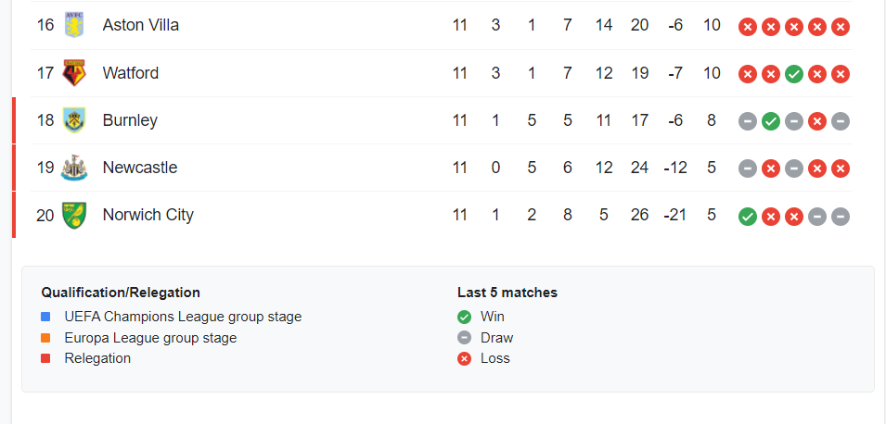Select the Norwich City team name
The image size is (886, 424).
pos(148,215)
